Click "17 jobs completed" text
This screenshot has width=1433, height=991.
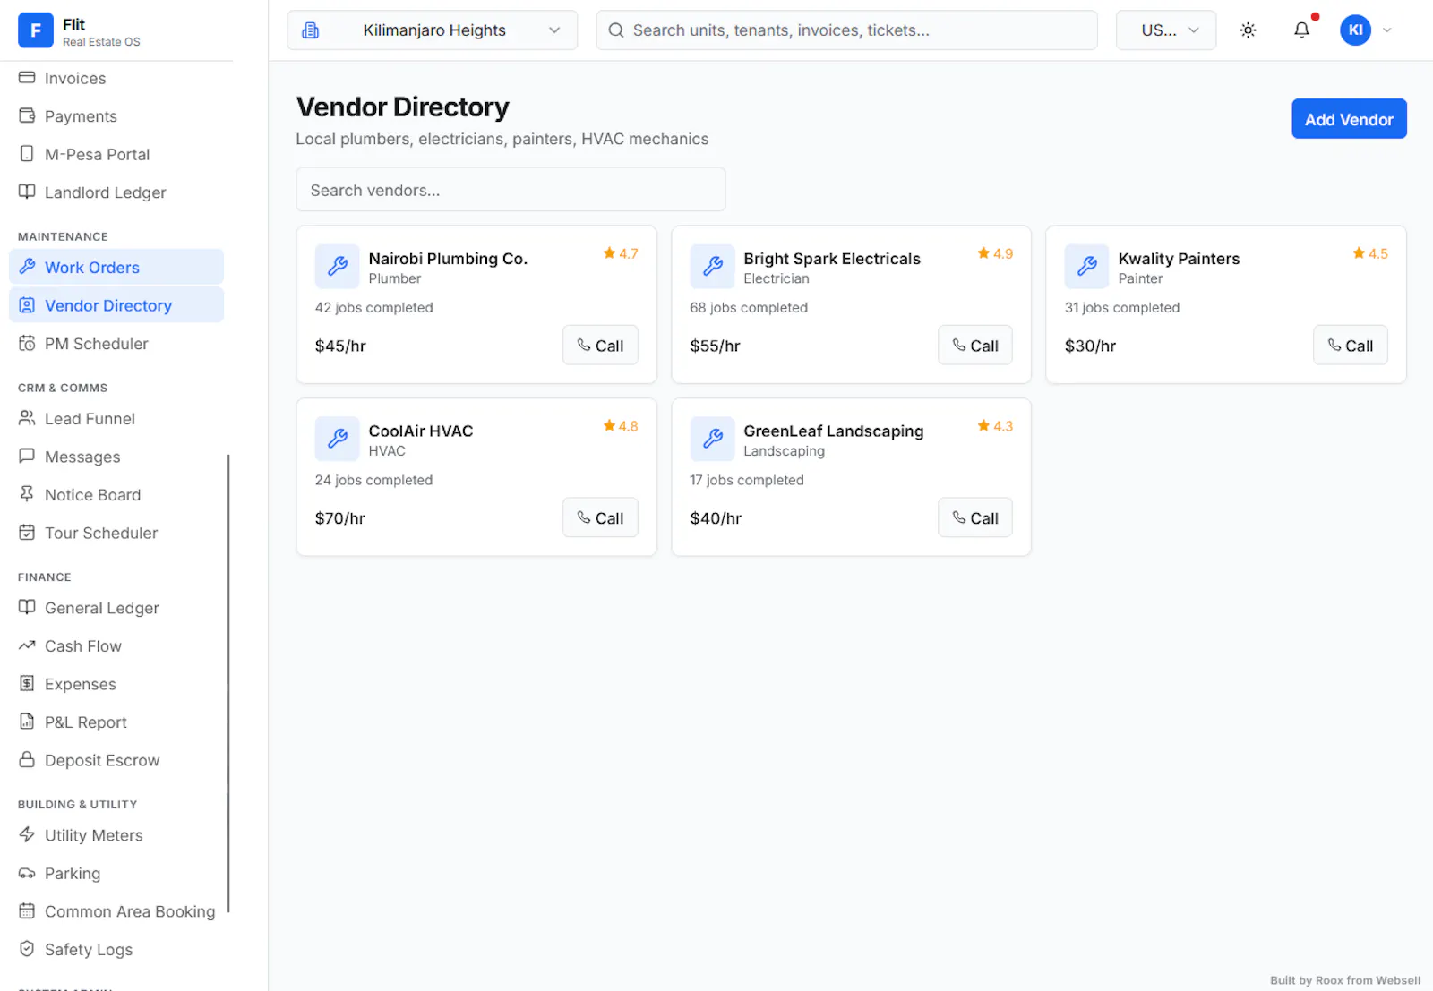tap(747, 480)
